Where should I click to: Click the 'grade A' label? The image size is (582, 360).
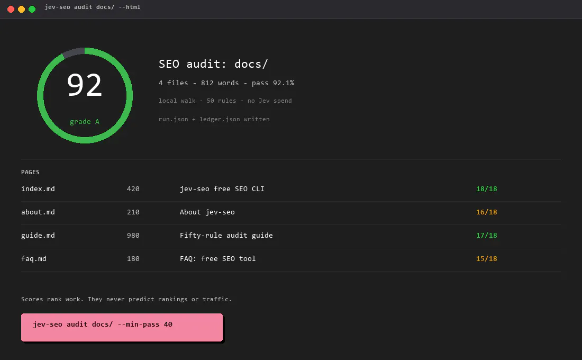pyautogui.click(x=85, y=121)
